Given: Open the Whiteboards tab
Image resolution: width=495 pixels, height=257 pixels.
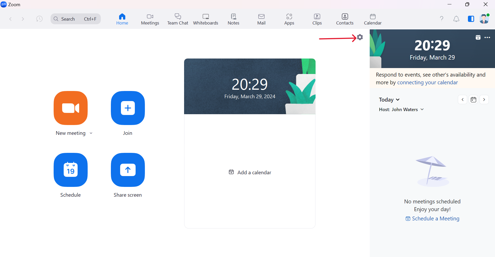Looking at the screenshot, I should (206, 19).
